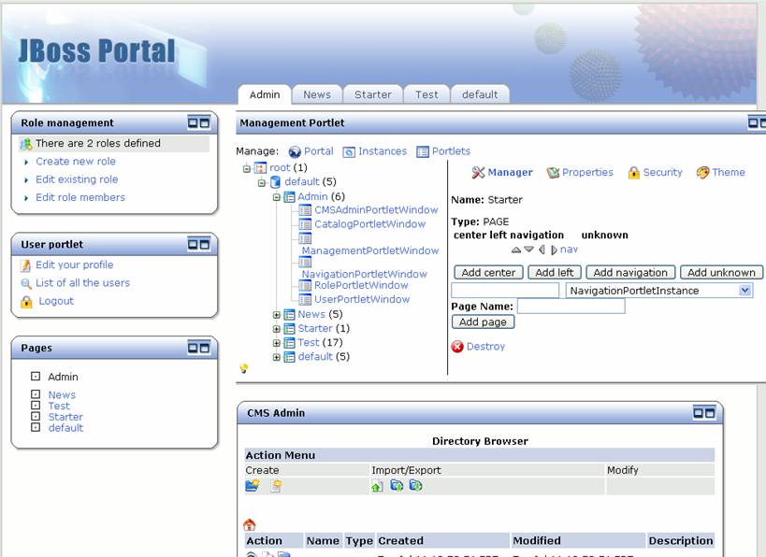Expand the Starter (1) tree node

point(277,330)
